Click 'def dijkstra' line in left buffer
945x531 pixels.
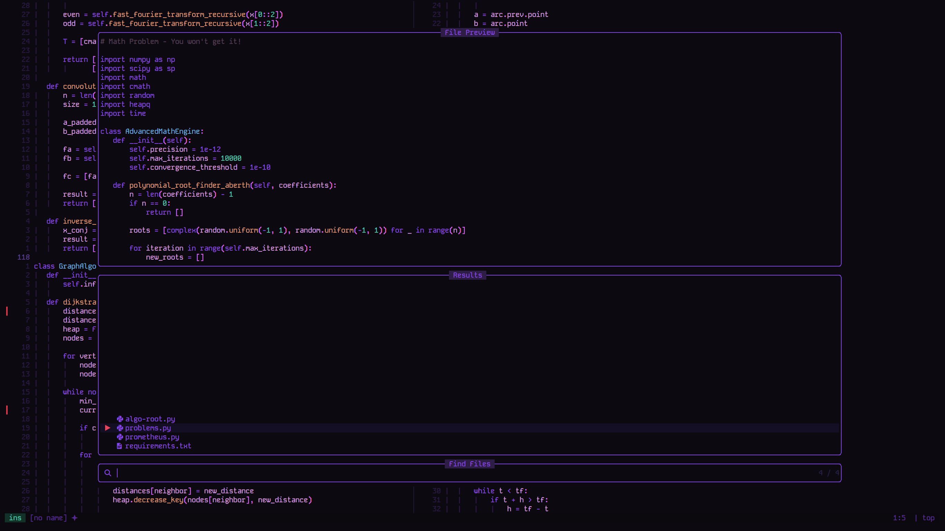[71, 302]
